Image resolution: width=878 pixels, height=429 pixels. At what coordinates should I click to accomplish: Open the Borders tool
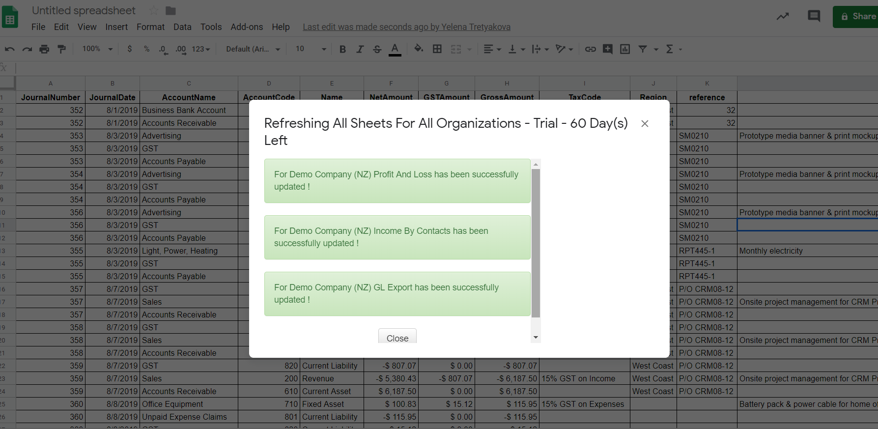(437, 49)
